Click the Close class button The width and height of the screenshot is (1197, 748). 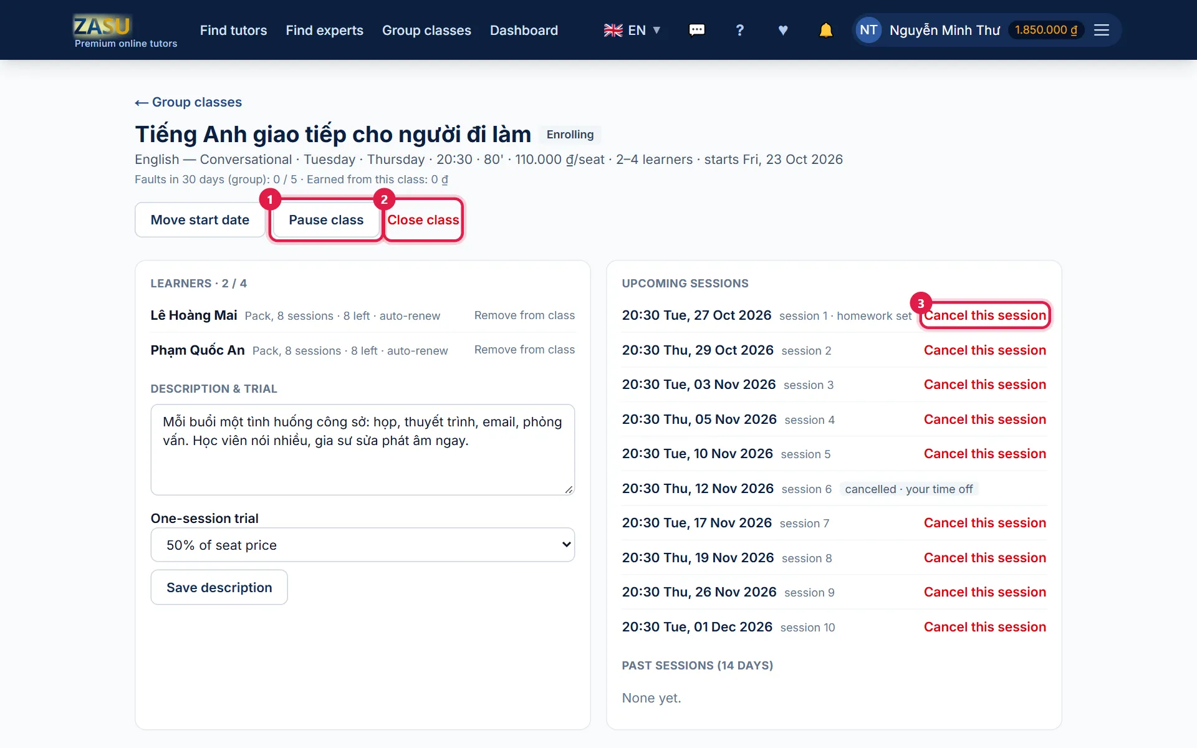point(423,219)
